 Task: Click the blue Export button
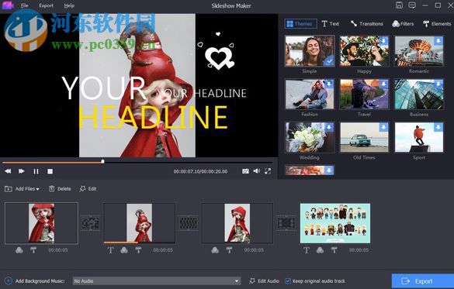[423, 281]
